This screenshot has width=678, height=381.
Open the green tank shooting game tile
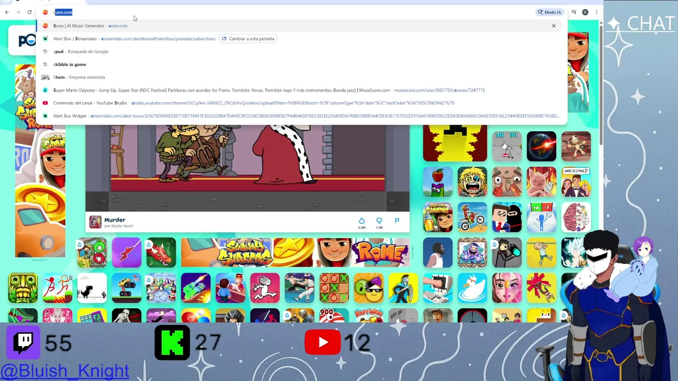tap(195, 288)
